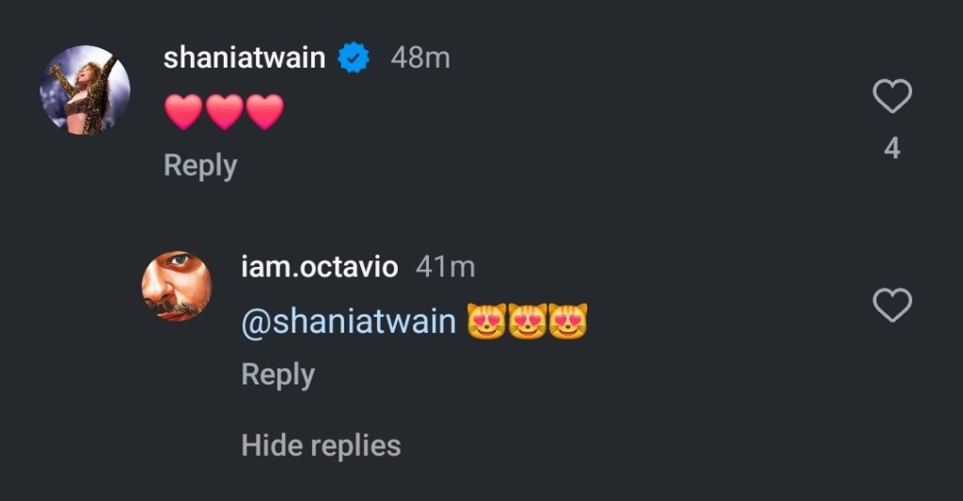Click the @shaniatwain mention in the reply

click(348, 322)
